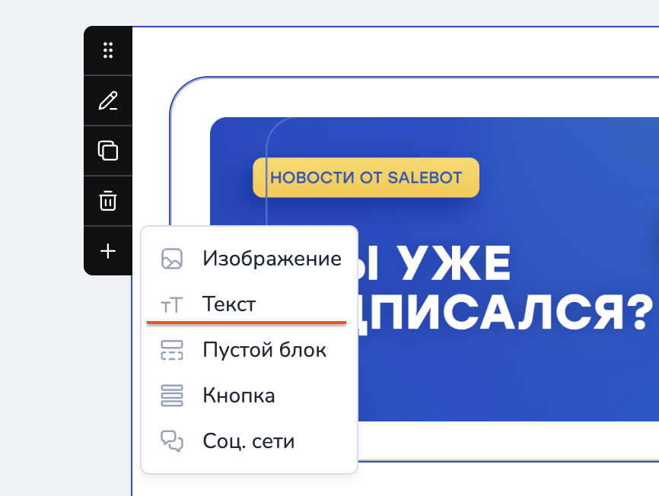Click the plus add element icon
Screen dimensions: 659x496
[108, 251]
